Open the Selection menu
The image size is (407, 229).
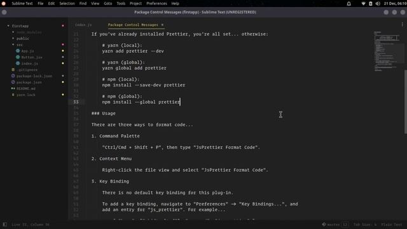(67, 4)
